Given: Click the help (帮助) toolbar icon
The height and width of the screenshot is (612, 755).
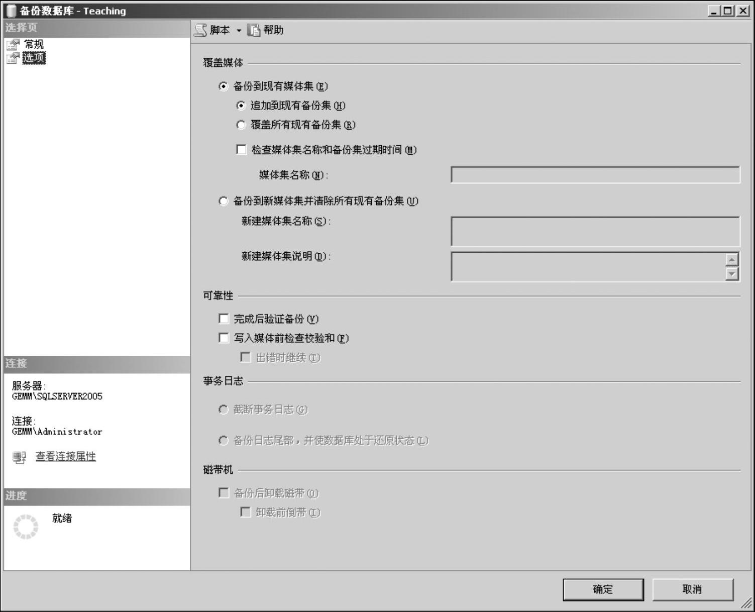Looking at the screenshot, I should click(254, 30).
